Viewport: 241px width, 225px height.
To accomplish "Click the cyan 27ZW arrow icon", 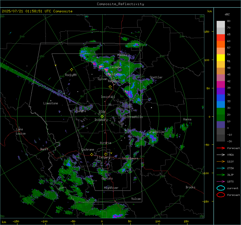I will (221, 168).
